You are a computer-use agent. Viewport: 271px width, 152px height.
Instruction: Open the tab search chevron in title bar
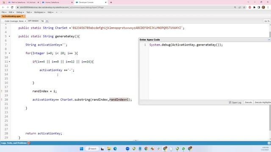coord(249,2)
